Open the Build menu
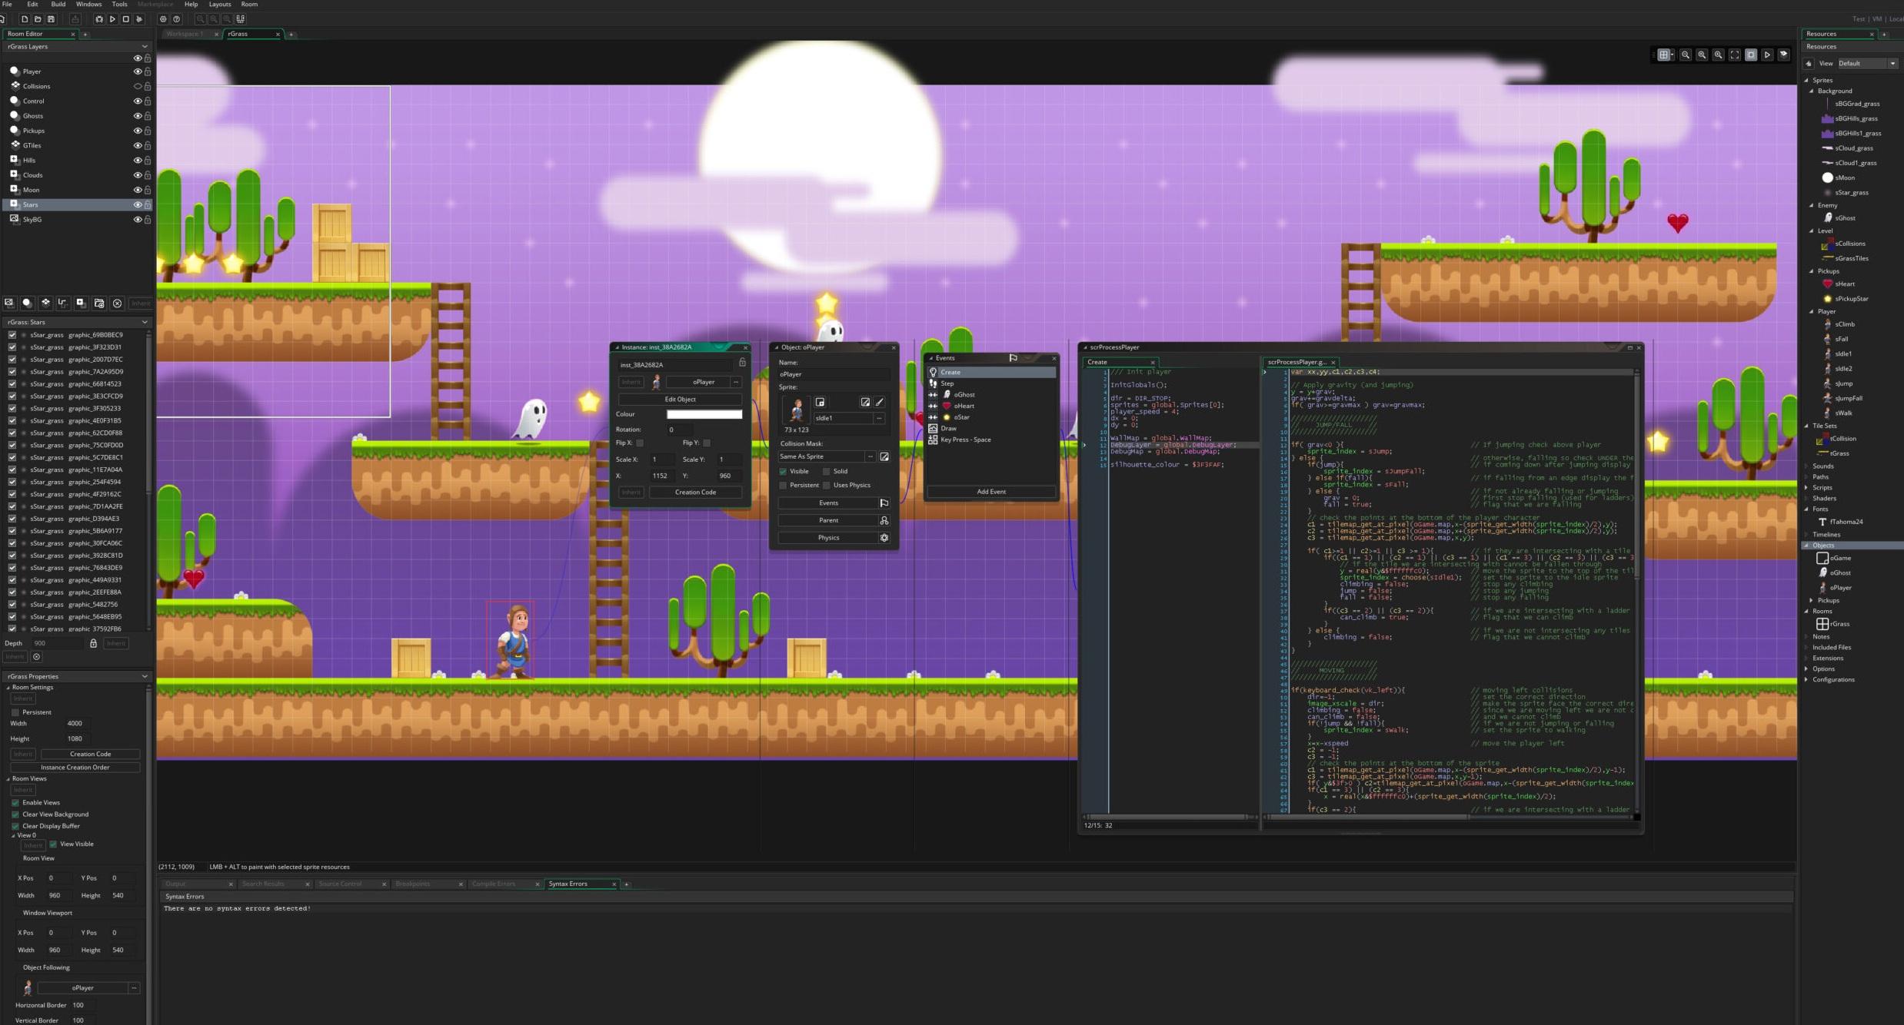 click(x=58, y=4)
